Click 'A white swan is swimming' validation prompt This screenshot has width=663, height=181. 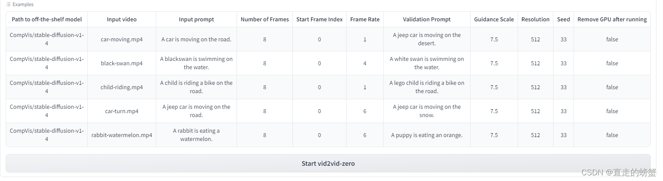[426, 63]
